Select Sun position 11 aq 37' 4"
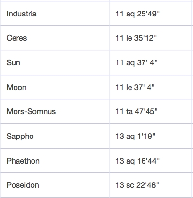The height and width of the screenshot is (198, 193). [x=136, y=62]
